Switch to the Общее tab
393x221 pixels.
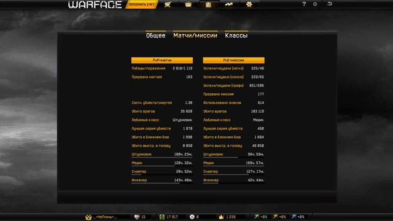pos(155,36)
